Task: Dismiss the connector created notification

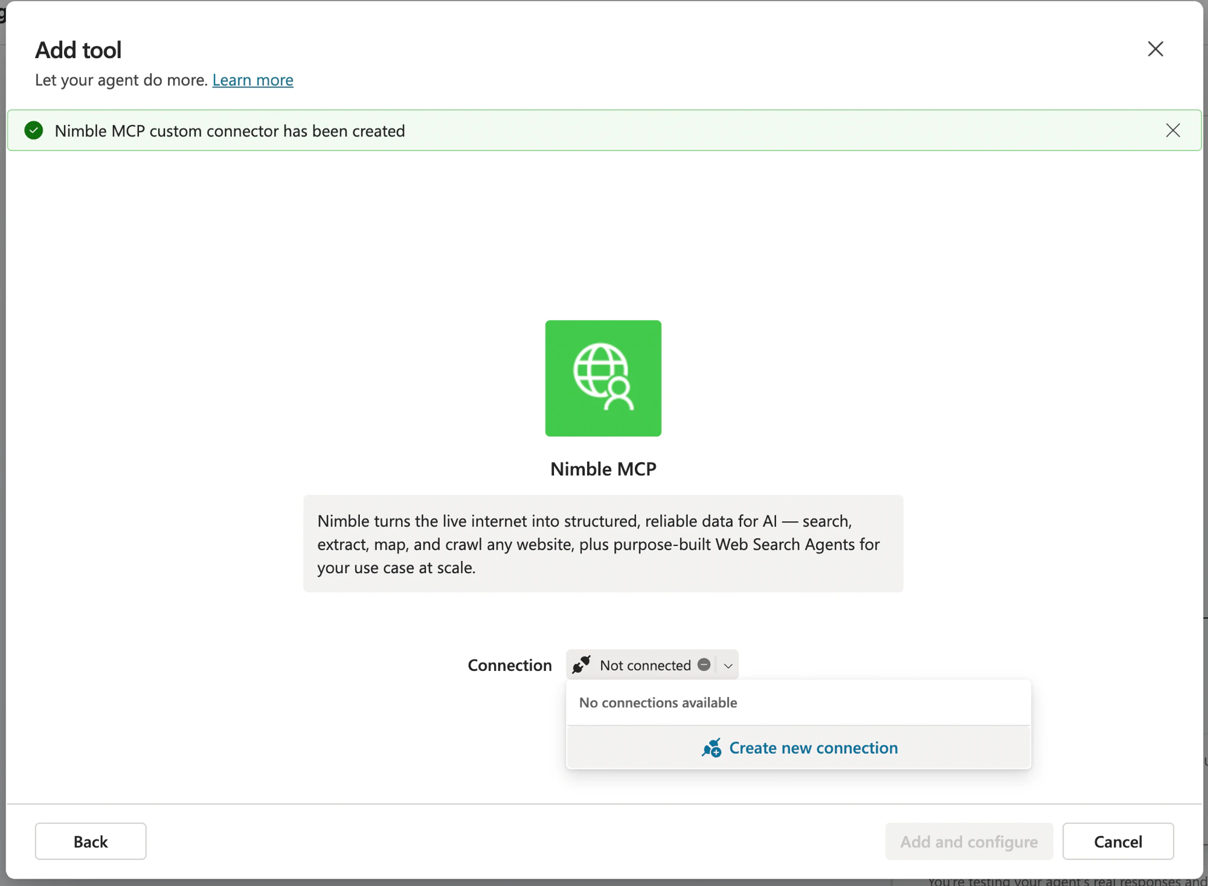Action: 1172,130
